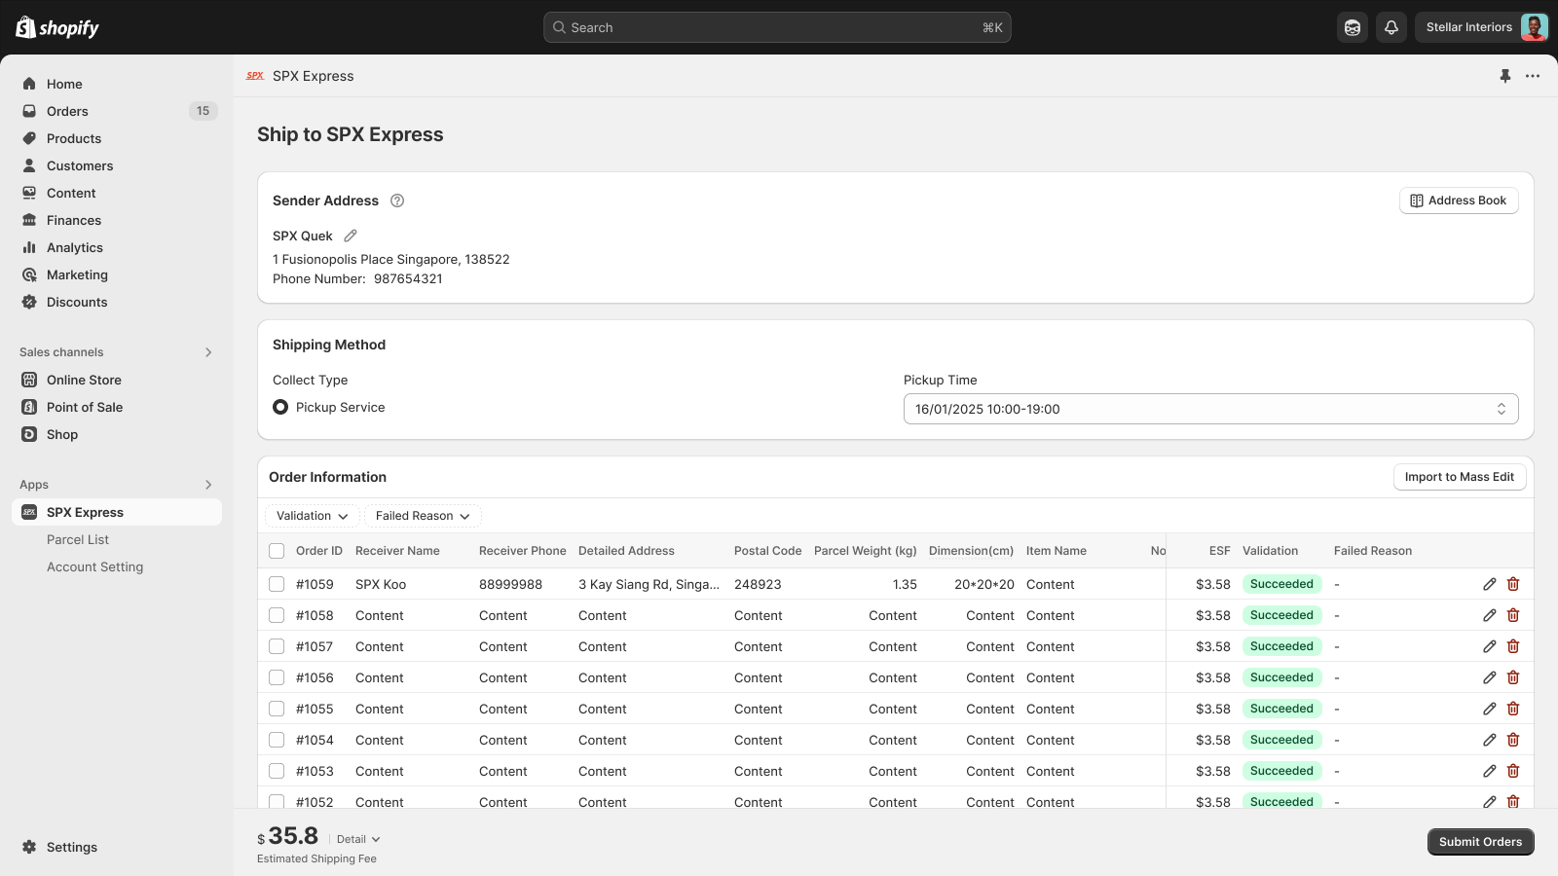Delete order #1058 using the trash icon
Image resolution: width=1558 pixels, height=876 pixels.
click(1513, 614)
